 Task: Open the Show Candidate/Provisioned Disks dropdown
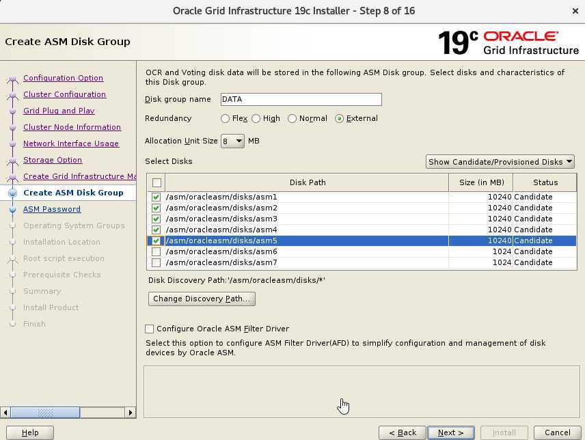point(500,162)
